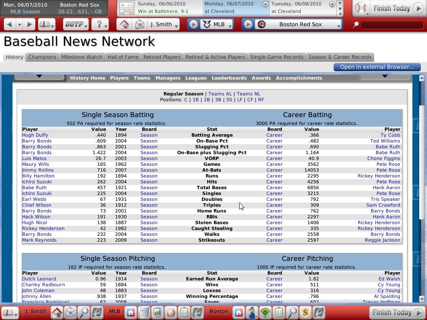Open MLB statistics bar chart icon
Image resolution: width=427 pixels, height=320 pixels.
[x=158, y=312]
